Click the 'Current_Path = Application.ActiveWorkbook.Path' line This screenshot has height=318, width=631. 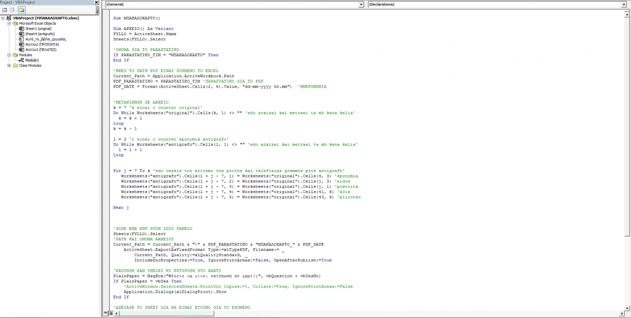pyautogui.click(x=174, y=76)
